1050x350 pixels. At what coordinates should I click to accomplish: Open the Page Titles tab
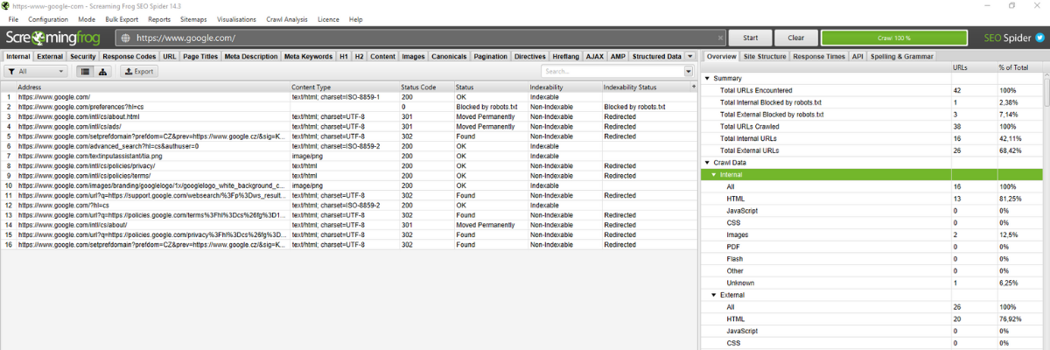[x=200, y=56]
